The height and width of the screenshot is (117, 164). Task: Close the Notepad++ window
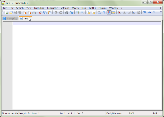pyautogui.click(x=158, y=2)
